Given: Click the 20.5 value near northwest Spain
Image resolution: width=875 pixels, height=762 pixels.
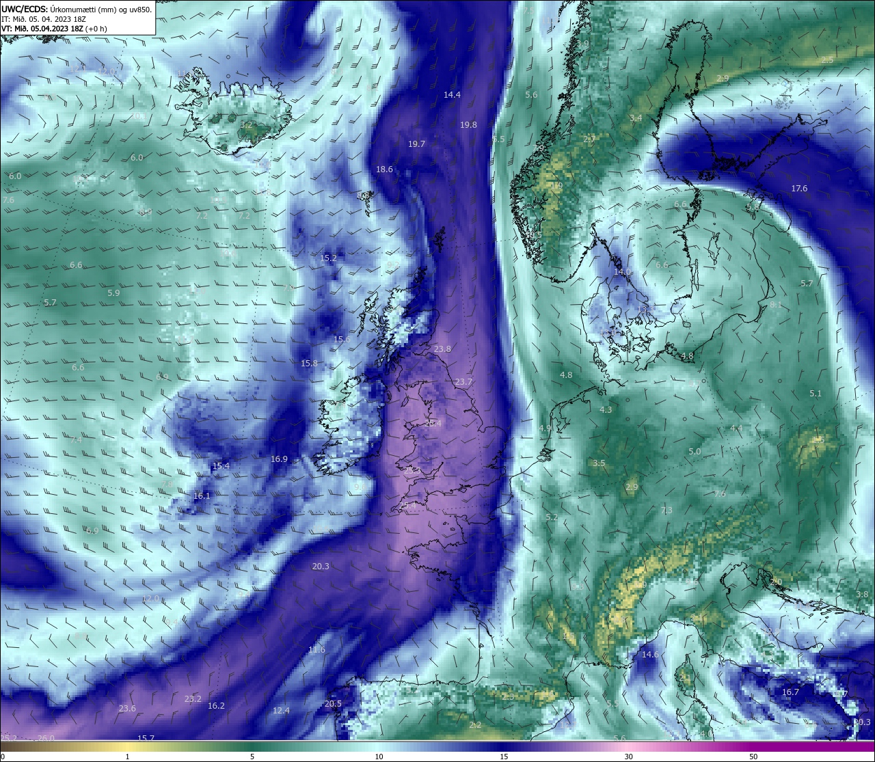Looking at the screenshot, I should (333, 704).
